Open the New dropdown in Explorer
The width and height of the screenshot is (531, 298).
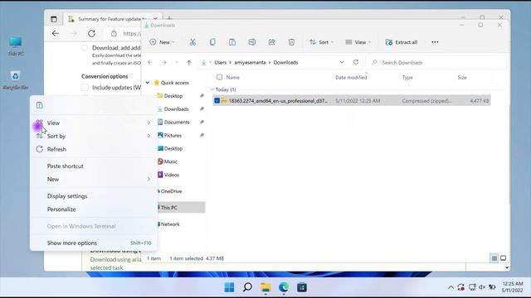click(x=162, y=42)
